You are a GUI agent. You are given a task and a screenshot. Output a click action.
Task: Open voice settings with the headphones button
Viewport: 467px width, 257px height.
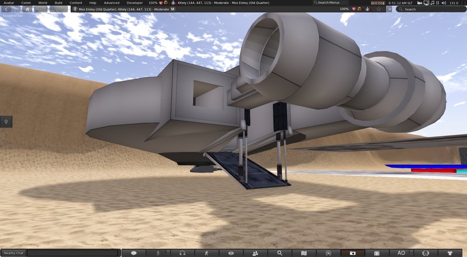click(182, 253)
